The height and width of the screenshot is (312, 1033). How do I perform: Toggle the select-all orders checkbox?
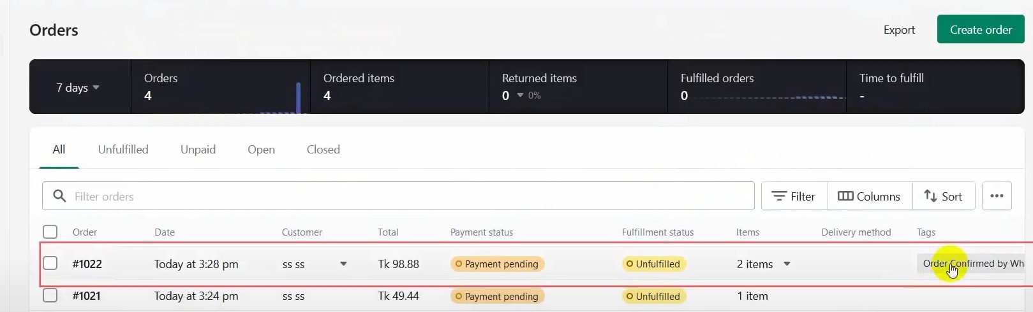50,232
